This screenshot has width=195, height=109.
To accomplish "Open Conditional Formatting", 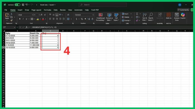I will point(101,17).
